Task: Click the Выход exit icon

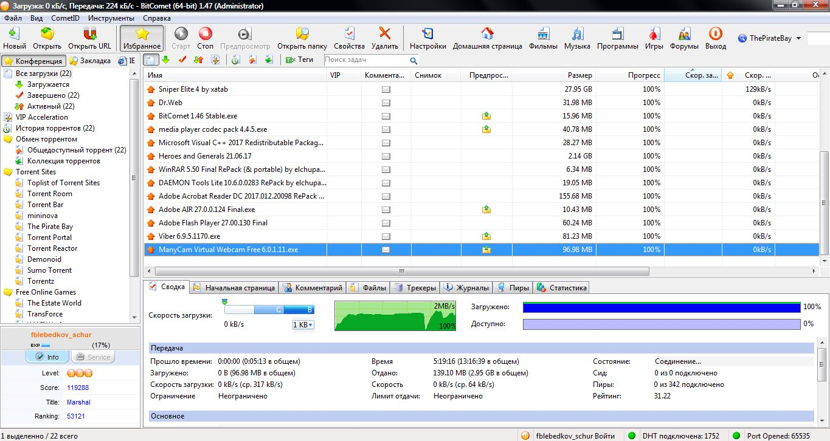Action: coord(716,34)
